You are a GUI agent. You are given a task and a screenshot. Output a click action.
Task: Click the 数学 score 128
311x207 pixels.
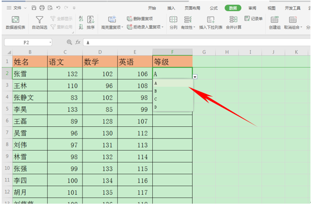(x=100, y=121)
